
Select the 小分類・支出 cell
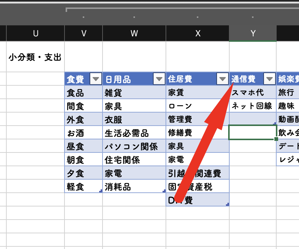[35, 57]
